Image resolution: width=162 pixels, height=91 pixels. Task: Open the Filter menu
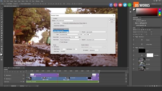point(27,1)
